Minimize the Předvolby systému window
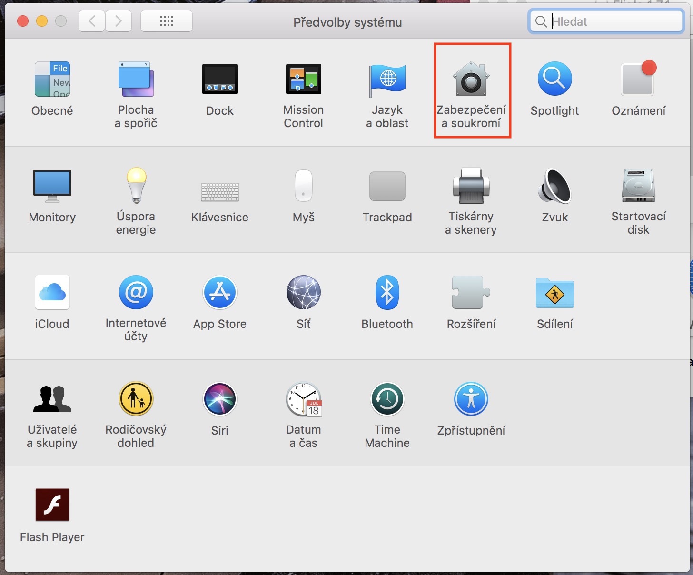This screenshot has height=575, width=693. coord(42,21)
